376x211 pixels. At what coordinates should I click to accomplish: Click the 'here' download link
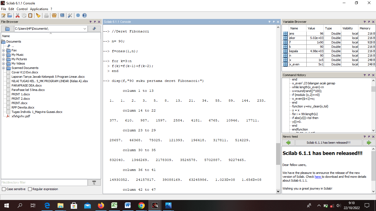pyautogui.click(x=318, y=177)
